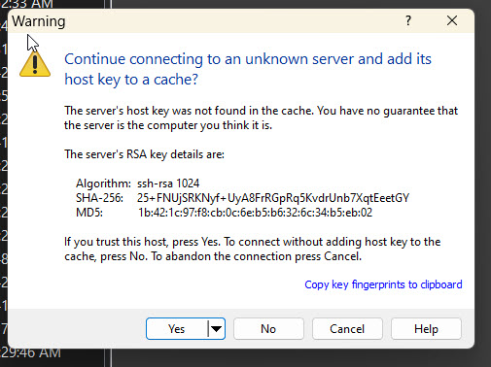Click the 'host key was not found' paragraph
This screenshot has width=491, height=367.
click(x=261, y=117)
